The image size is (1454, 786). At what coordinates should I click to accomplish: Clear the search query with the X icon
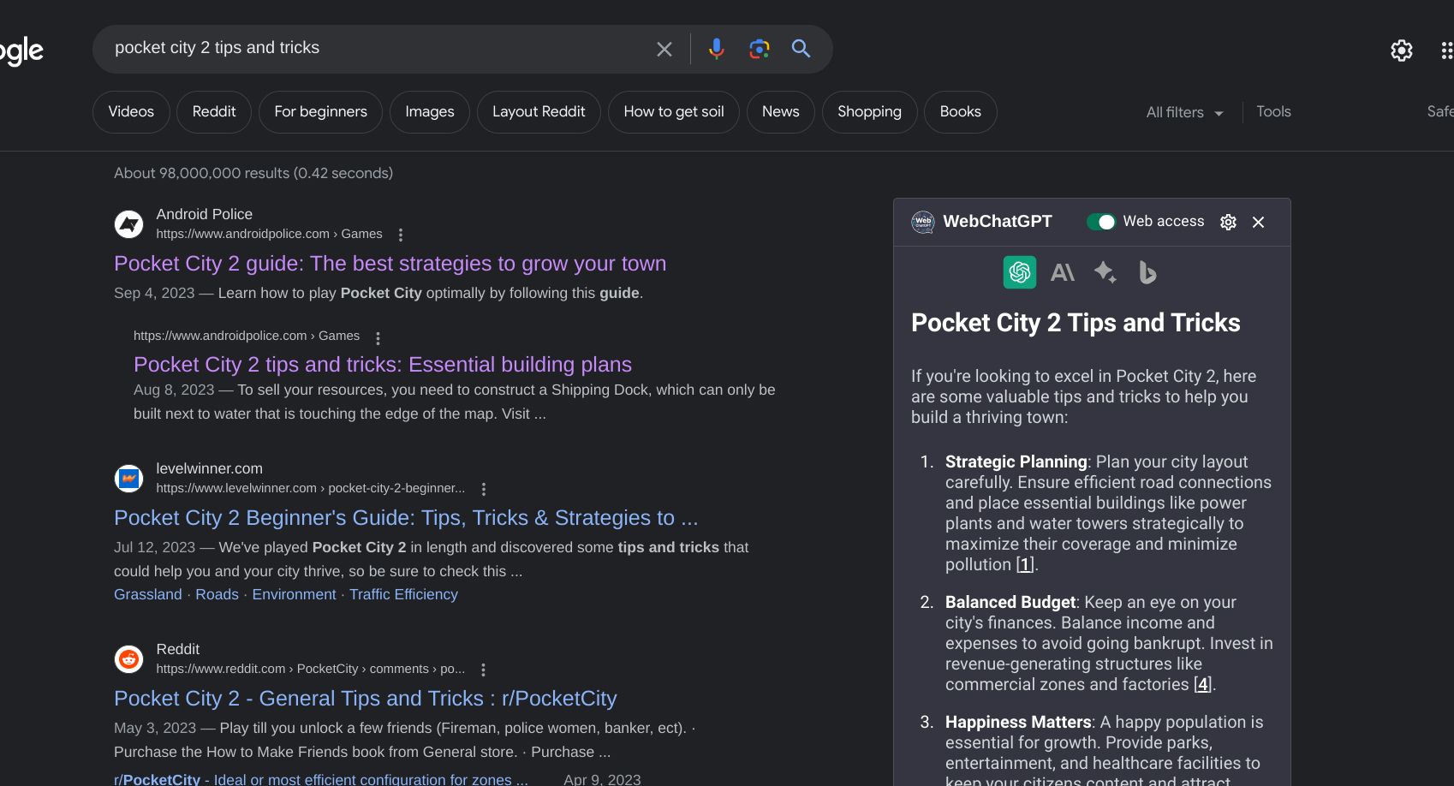click(664, 49)
